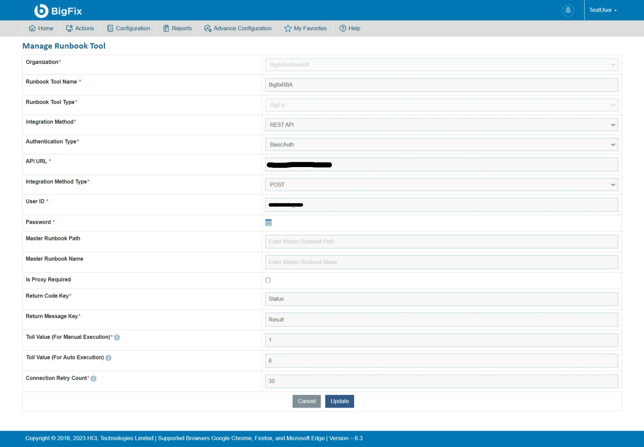
Task: Click the Is Proxy Required label
Action: click(x=48, y=280)
